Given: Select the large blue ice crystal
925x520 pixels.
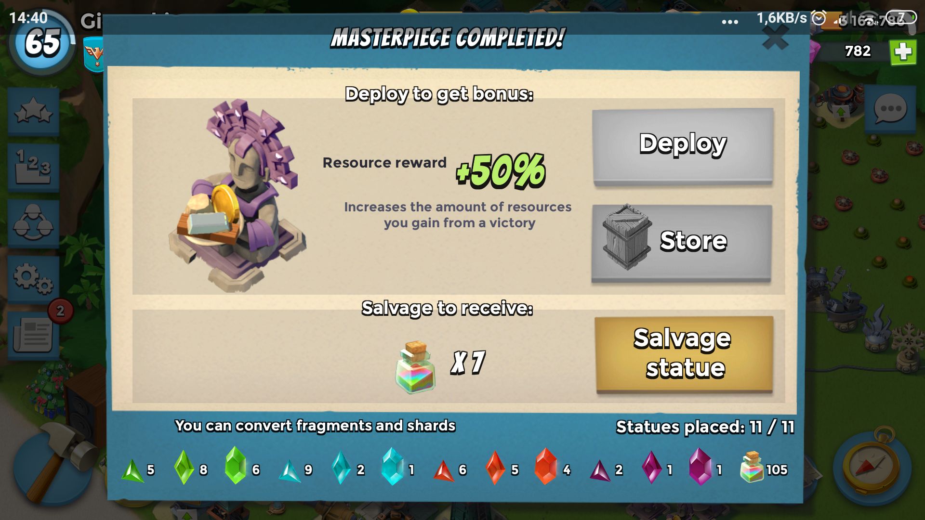Looking at the screenshot, I should pos(393,466).
